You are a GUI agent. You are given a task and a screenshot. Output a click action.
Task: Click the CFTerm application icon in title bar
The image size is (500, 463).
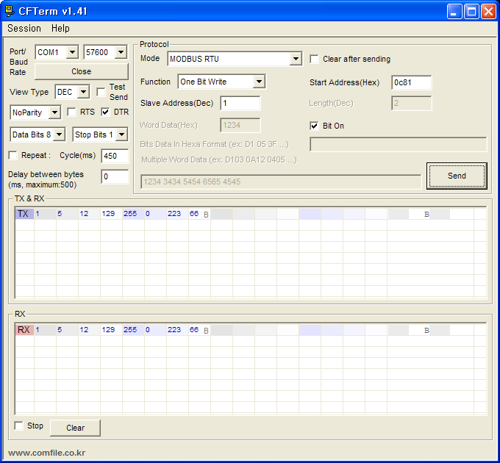[10, 10]
